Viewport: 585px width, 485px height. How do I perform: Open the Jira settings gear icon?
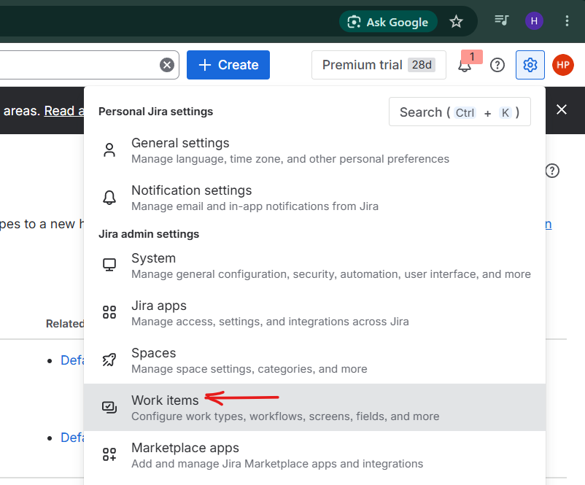click(530, 65)
